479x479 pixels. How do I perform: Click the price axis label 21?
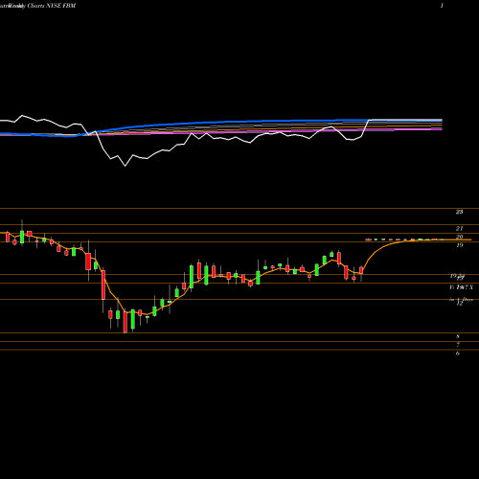pos(459,228)
